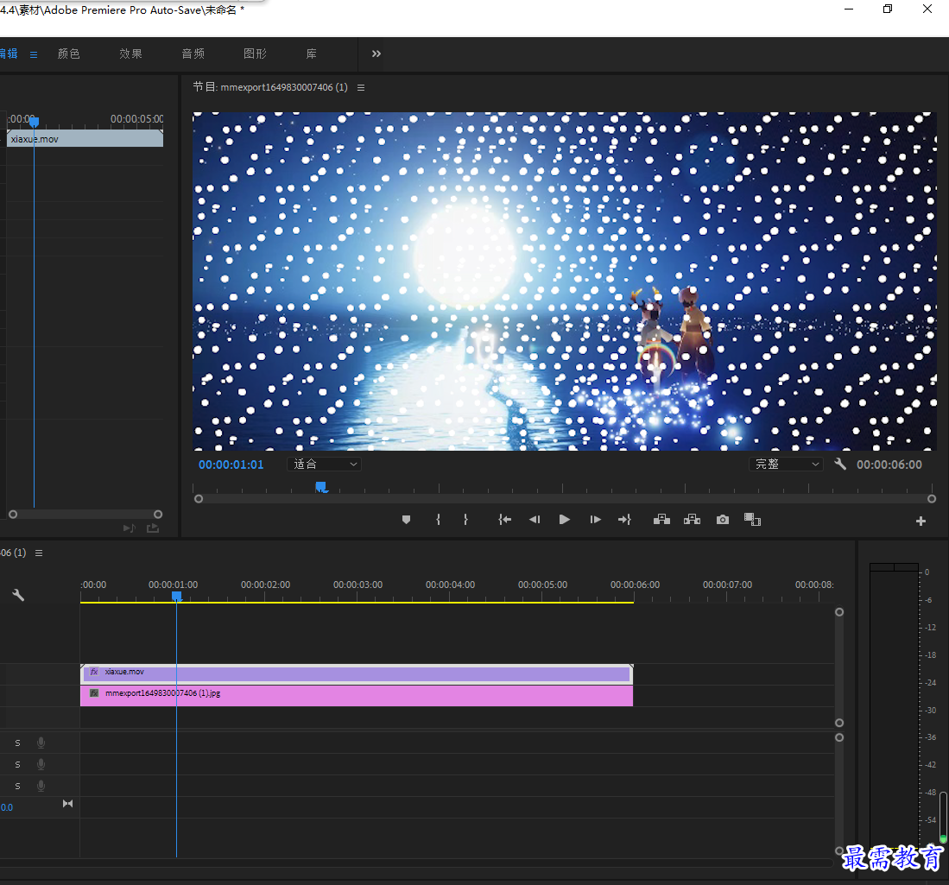
Task: Click the current timecode 00:00:01:01
Action: 231,465
